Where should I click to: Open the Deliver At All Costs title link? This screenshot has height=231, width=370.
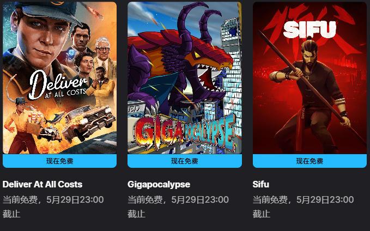coord(43,184)
